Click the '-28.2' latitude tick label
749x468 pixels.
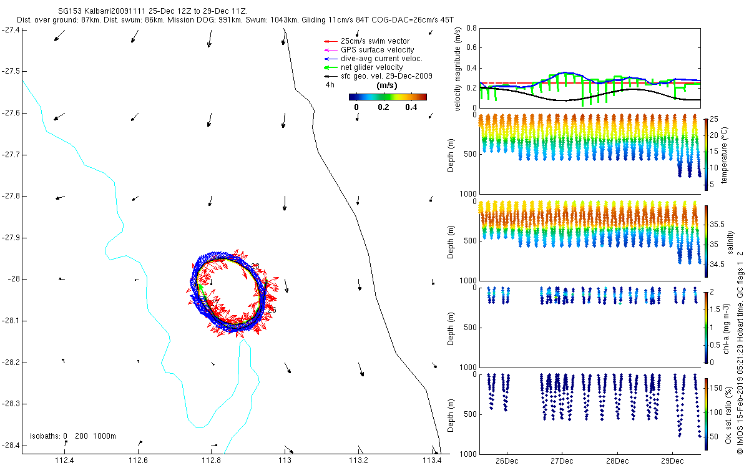[10, 363]
